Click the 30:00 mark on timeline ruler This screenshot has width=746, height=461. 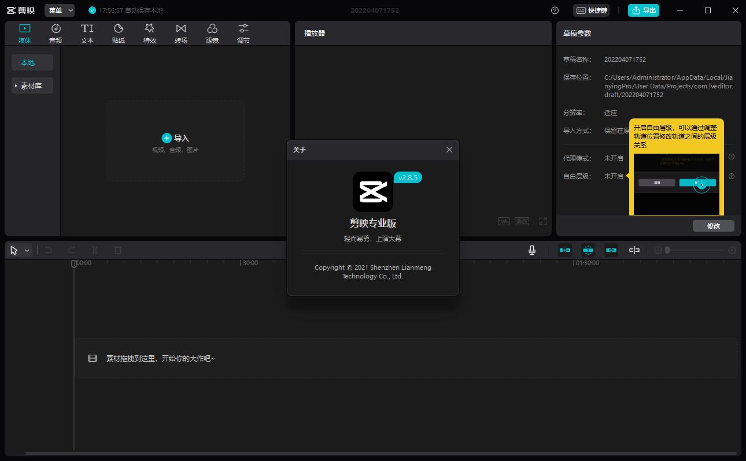[250, 263]
